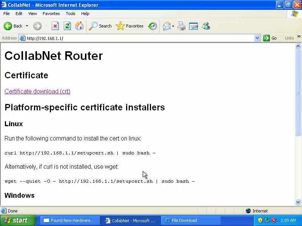Click the Edit page toolbar icon

coord(193,26)
